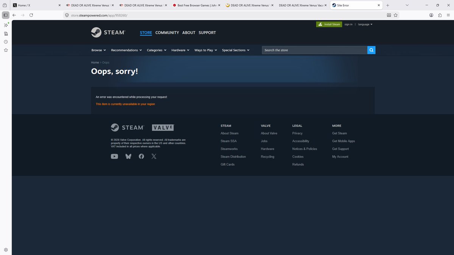The width and height of the screenshot is (454, 255).
Task: Open Steam's YouTube icon in footer
Action: 114,156
